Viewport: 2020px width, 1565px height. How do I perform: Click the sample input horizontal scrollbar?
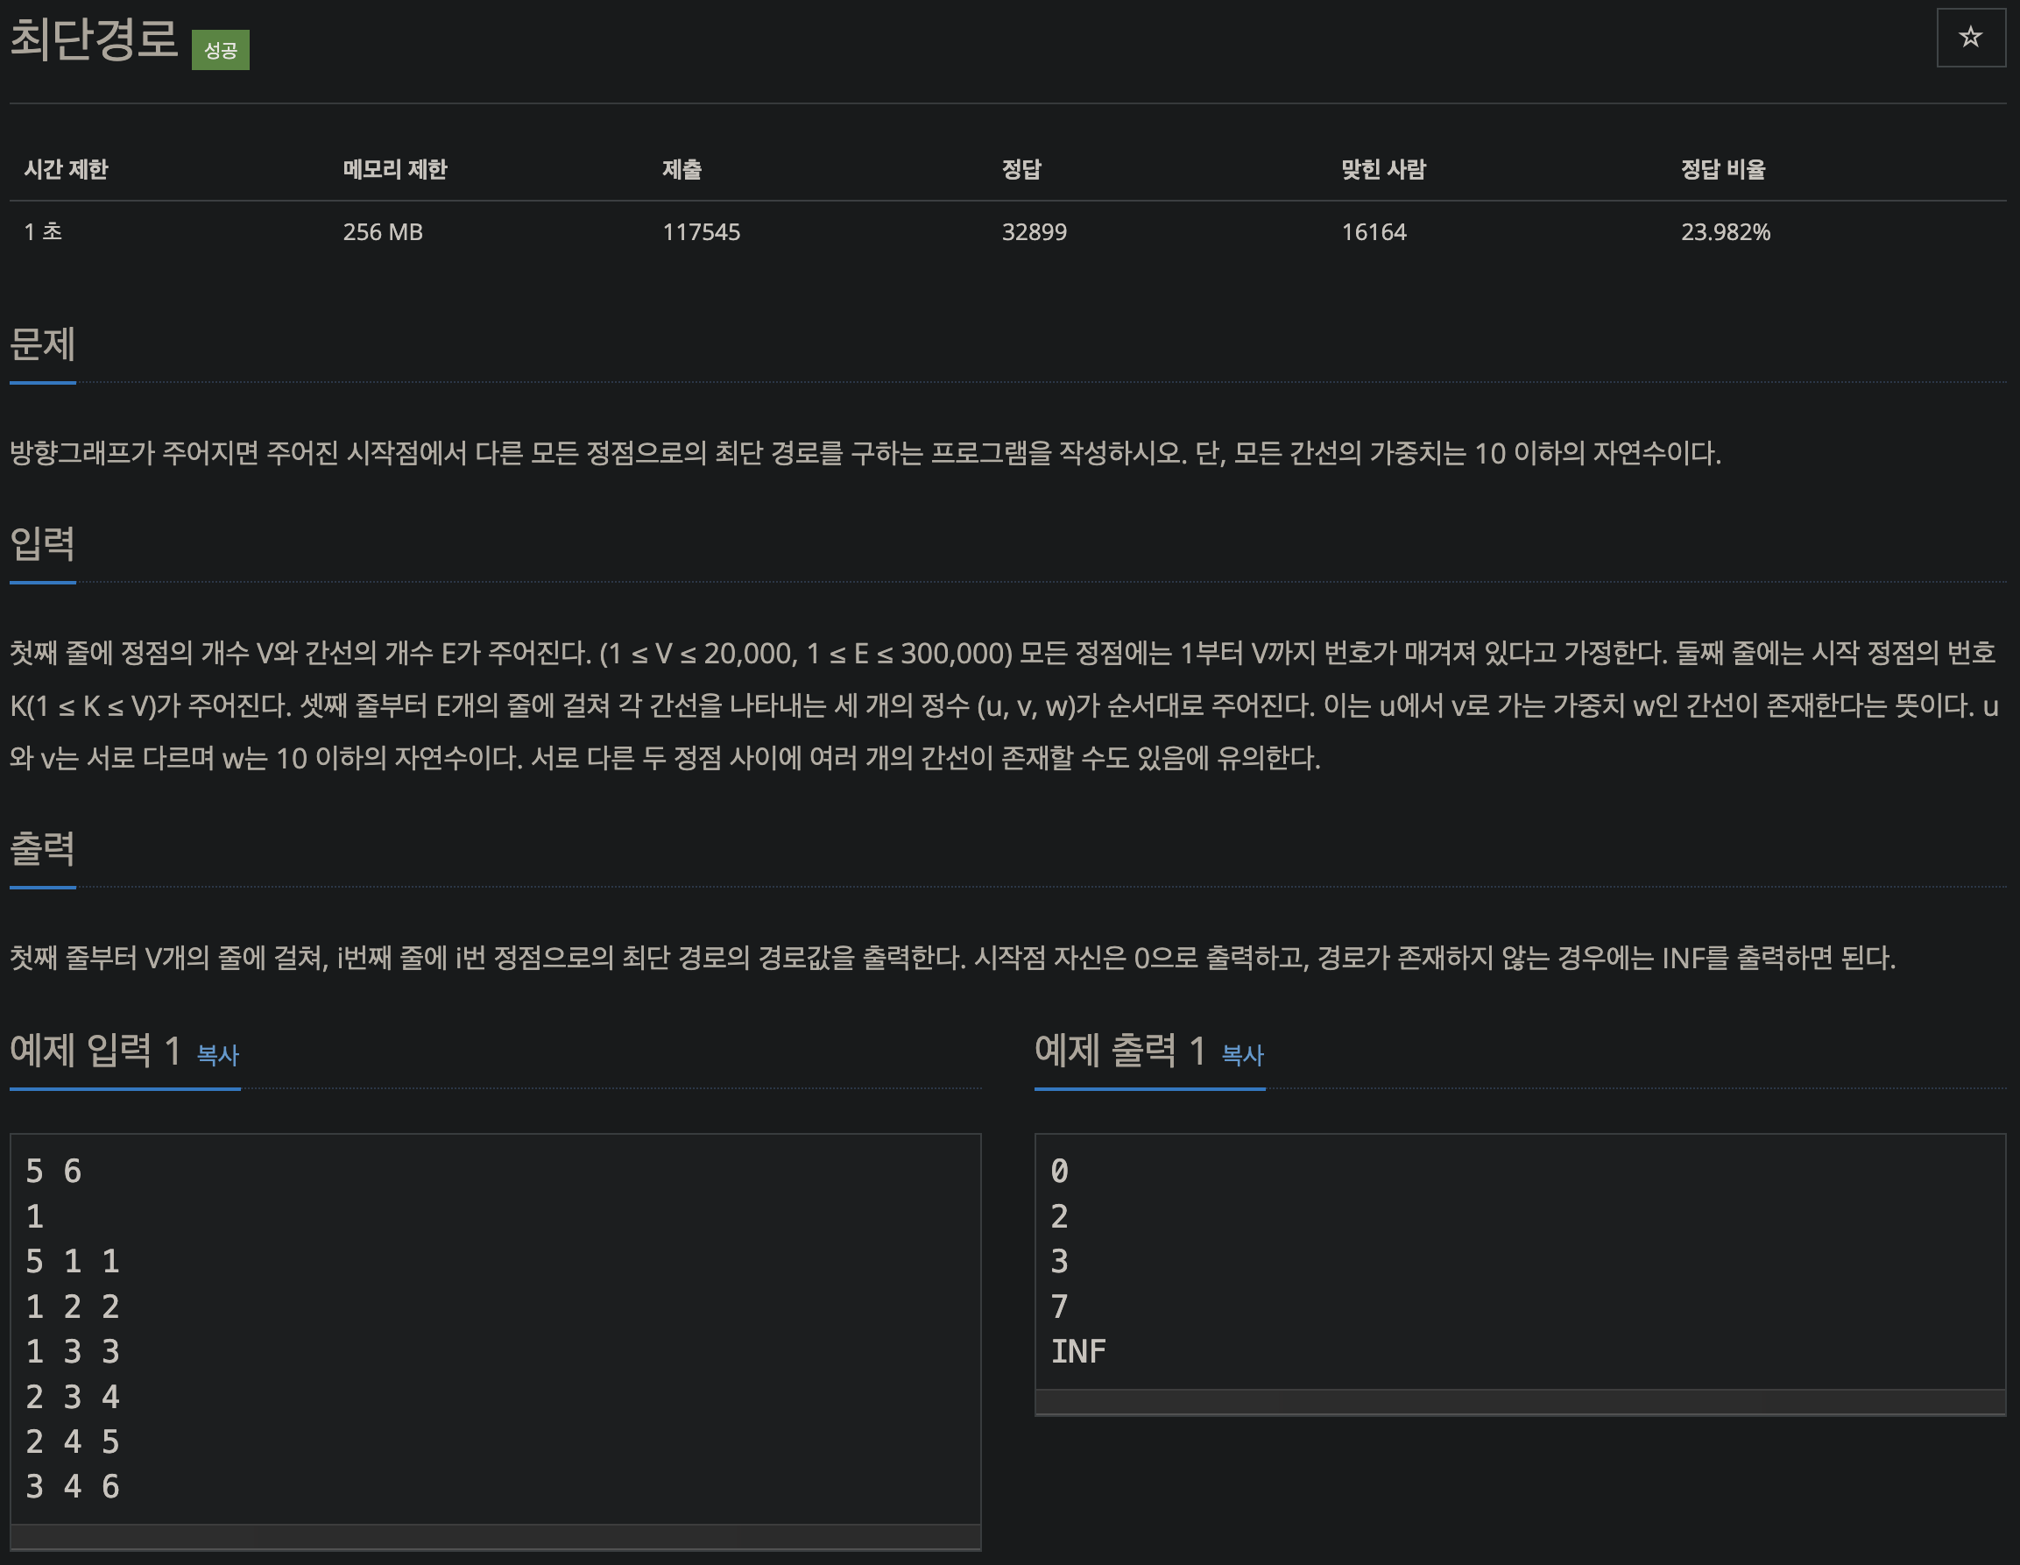(495, 1536)
